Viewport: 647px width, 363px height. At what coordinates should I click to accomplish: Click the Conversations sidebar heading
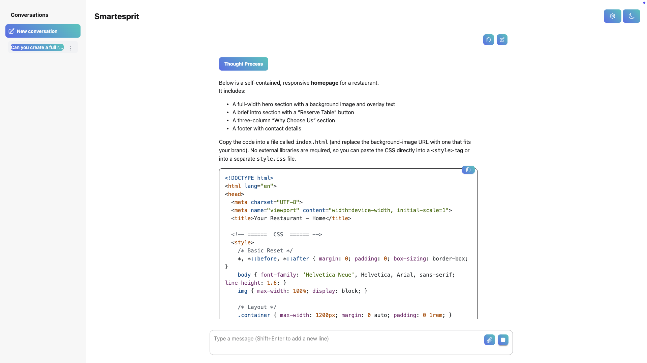[29, 15]
